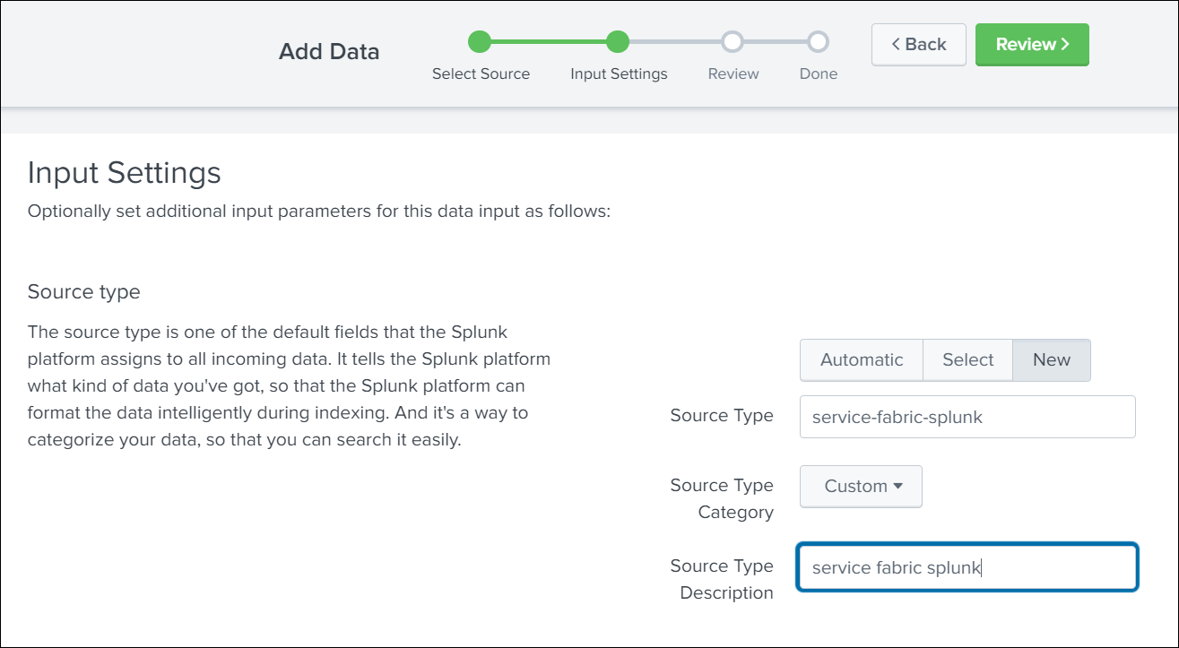Select the Automatic source type option
The height and width of the screenshot is (648, 1179).
(x=861, y=359)
